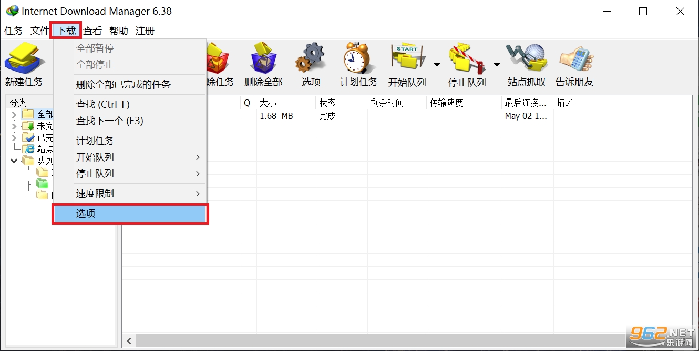The height and width of the screenshot is (351, 699).
Task: Sort by the 传输速度 column header
Action: (464, 103)
